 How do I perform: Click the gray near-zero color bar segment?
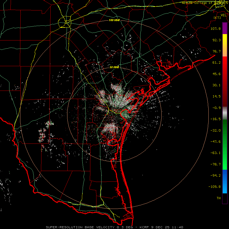[x=225, y=113]
